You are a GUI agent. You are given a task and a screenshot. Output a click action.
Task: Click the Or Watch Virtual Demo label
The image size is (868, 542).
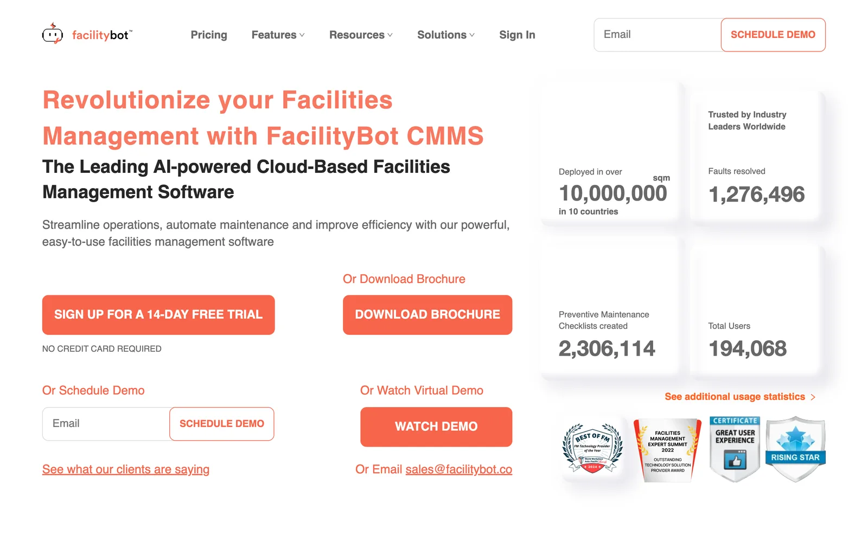coord(422,391)
